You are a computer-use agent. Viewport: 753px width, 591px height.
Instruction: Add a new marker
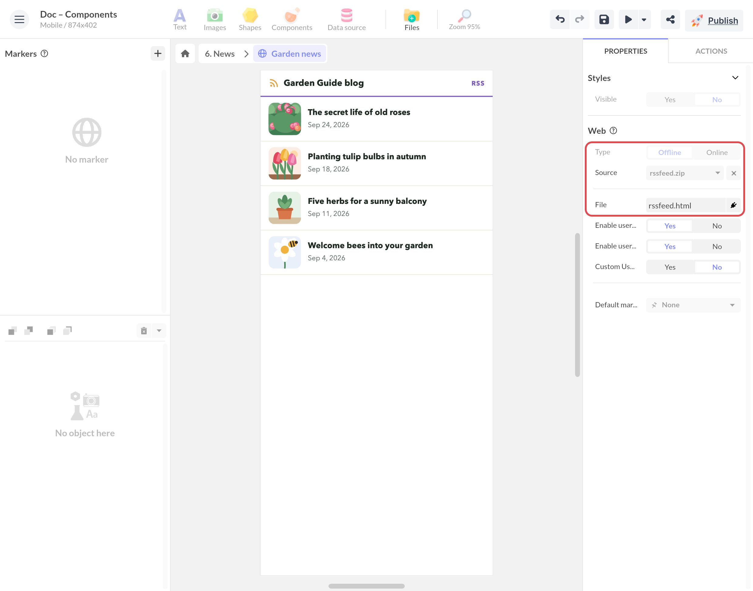[x=158, y=53]
